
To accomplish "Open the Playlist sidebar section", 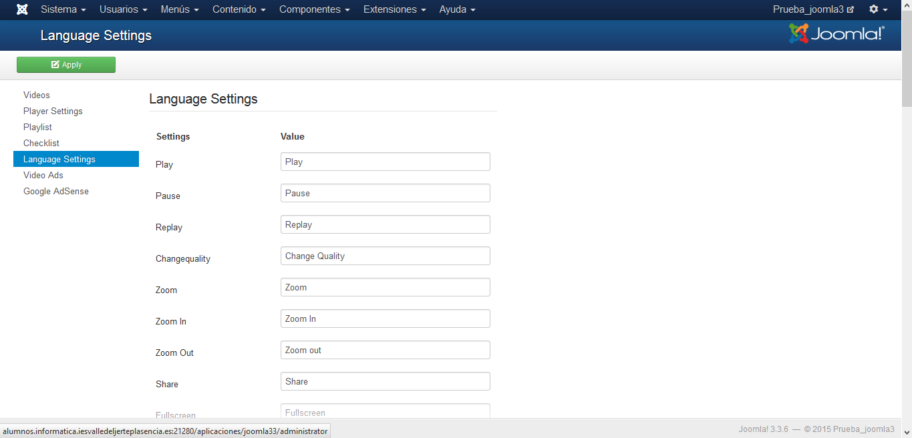I will 37,127.
